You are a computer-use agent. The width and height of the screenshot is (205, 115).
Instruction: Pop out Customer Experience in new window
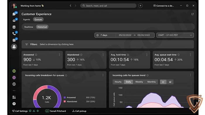coord(192,14)
